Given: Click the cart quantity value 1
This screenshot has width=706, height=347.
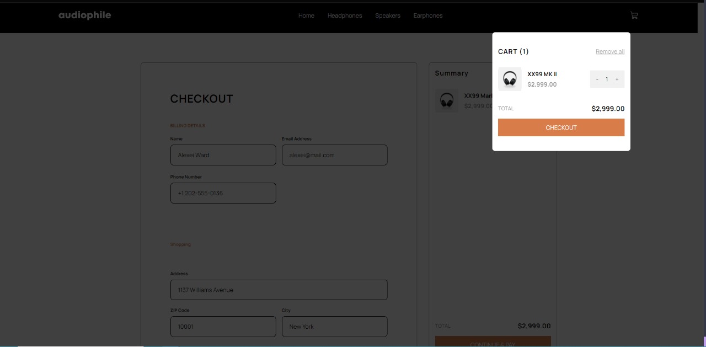Looking at the screenshot, I should (x=607, y=79).
